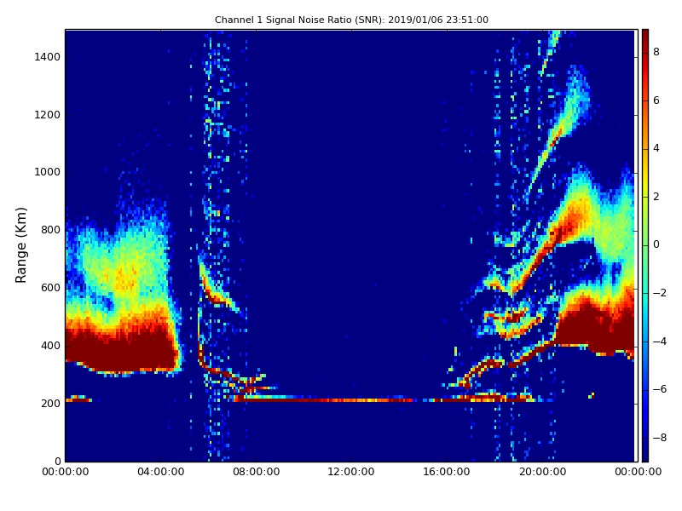This screenshot has height=511, width=682.
Task: Click the 1200 tick label on range axis
Action: tap(47, 115)
